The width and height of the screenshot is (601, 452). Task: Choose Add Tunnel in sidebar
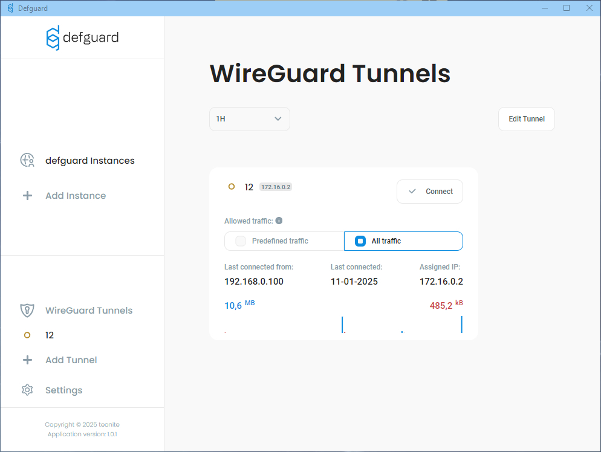71,360
